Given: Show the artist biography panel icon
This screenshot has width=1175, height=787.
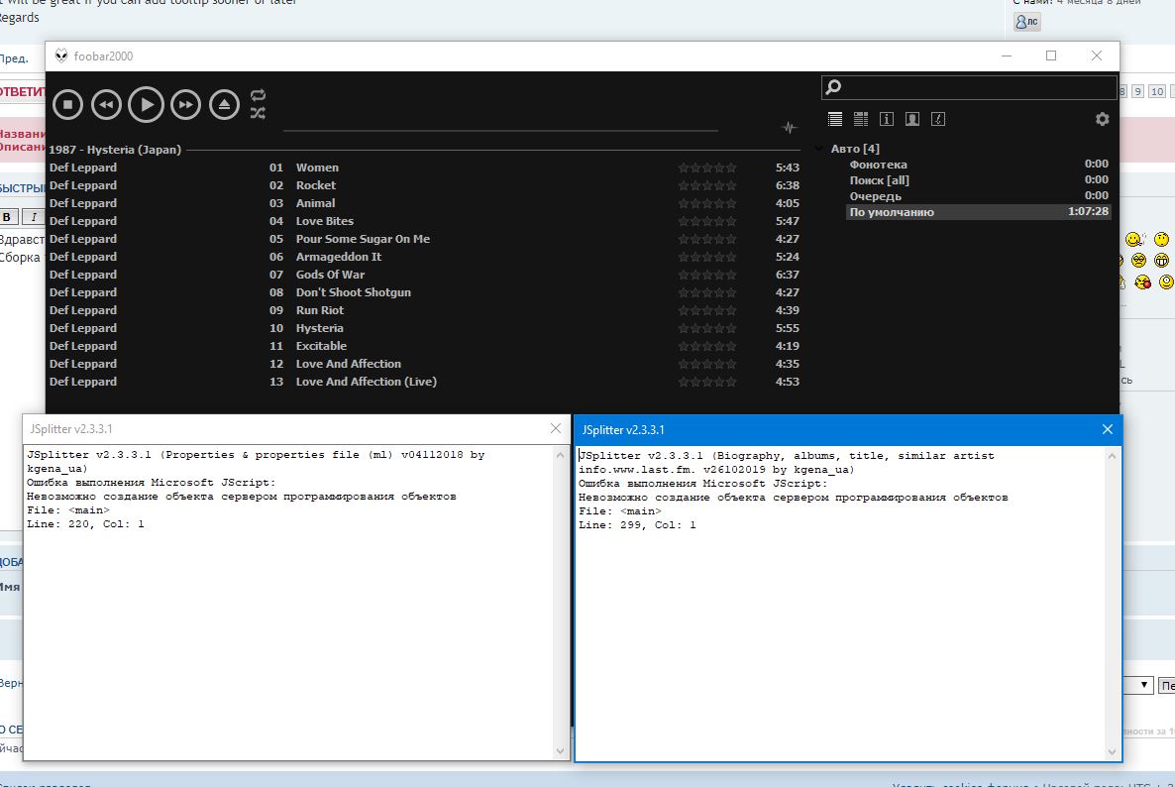Looking at the screenshot, I should [x=912, y=119].
